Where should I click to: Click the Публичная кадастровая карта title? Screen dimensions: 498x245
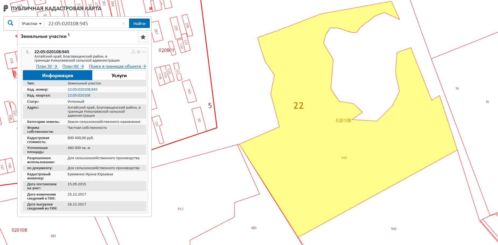[56, 8]
